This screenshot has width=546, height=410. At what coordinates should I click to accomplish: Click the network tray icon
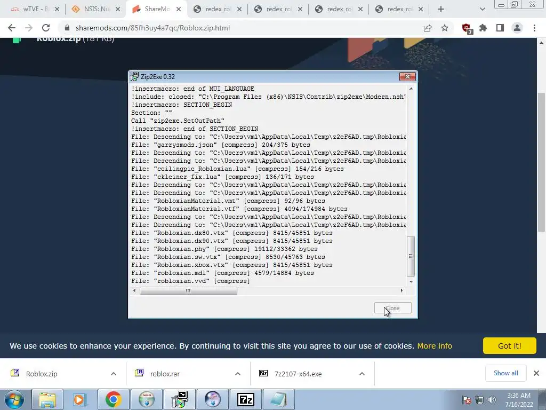(479, 400)
